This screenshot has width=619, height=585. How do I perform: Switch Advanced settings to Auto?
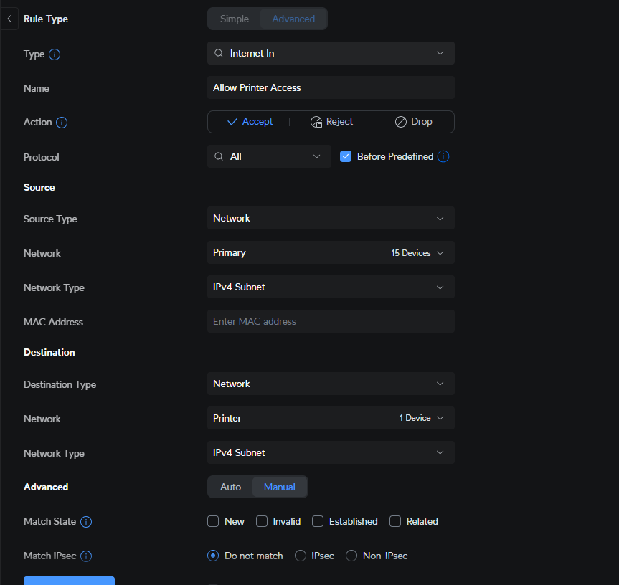(230, 487)
